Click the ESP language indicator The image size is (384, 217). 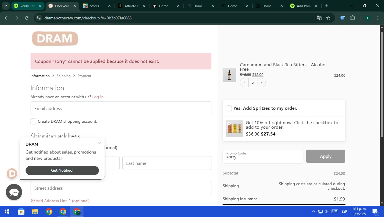click(344, 212)
